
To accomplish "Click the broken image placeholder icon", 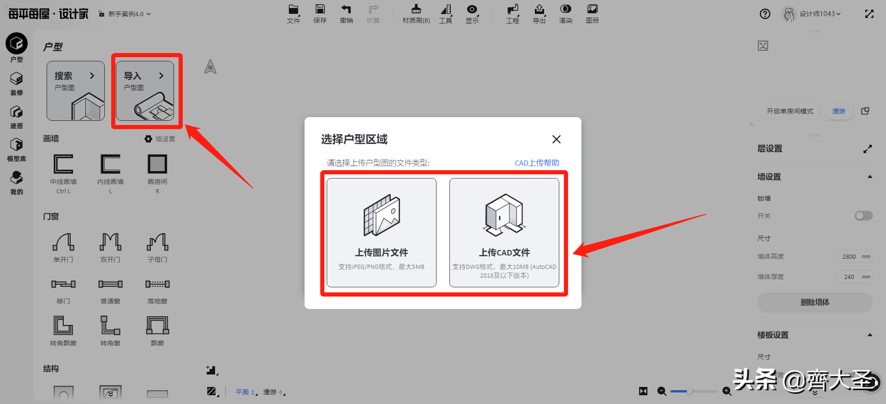I will pyautogui.click(x=763, y=46).
